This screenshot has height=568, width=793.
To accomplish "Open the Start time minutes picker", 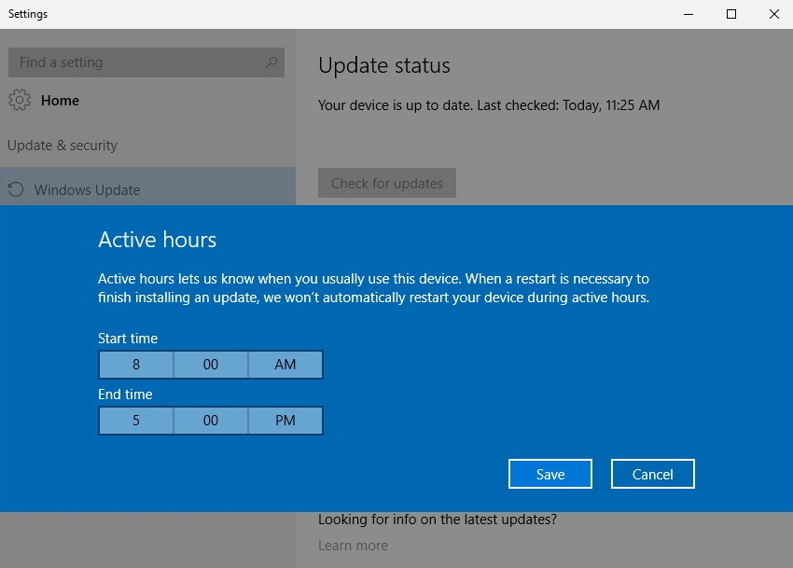I will (211, 365).
